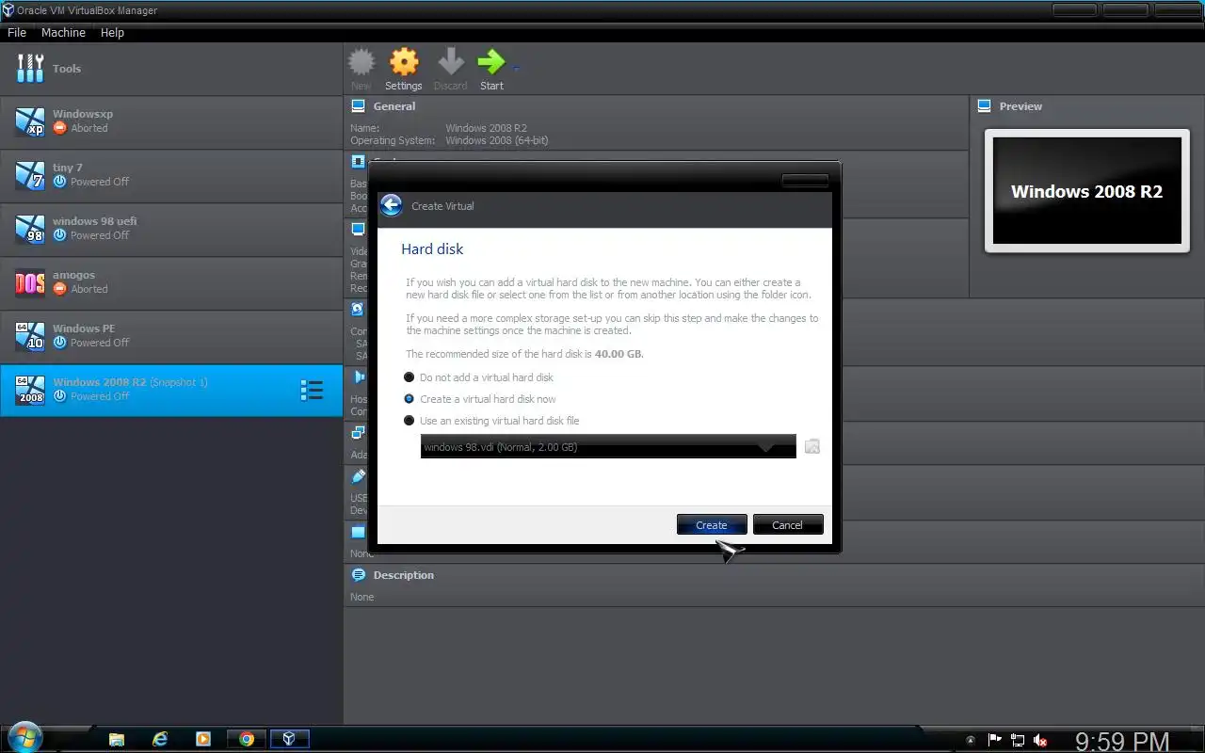The image size is (1205, 753).
Task: Click the Create button
Action: click(x=712, y=525)
